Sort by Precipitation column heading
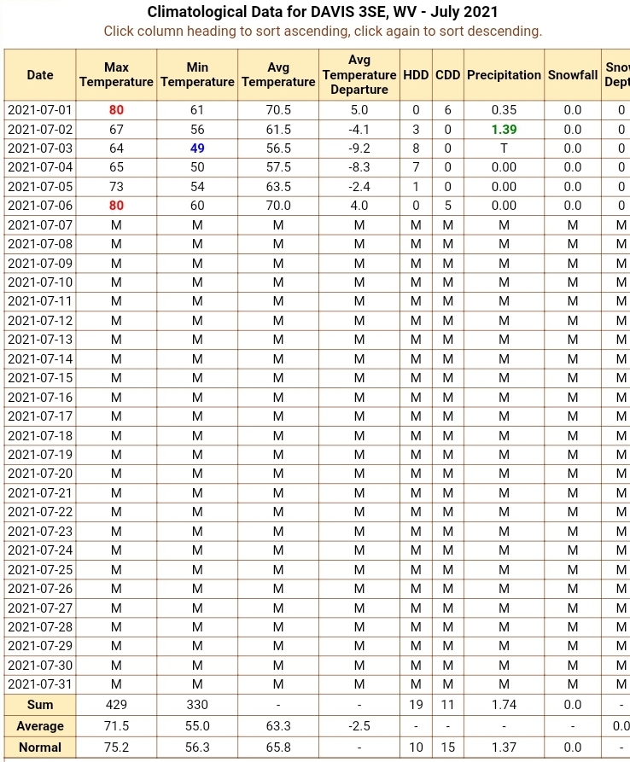The image size is (630, 762). click(x=505, y=75)
